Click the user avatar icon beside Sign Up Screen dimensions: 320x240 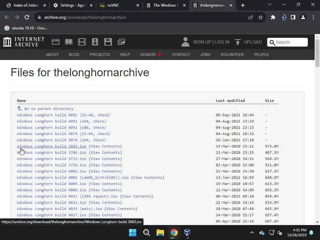(185, 42)
